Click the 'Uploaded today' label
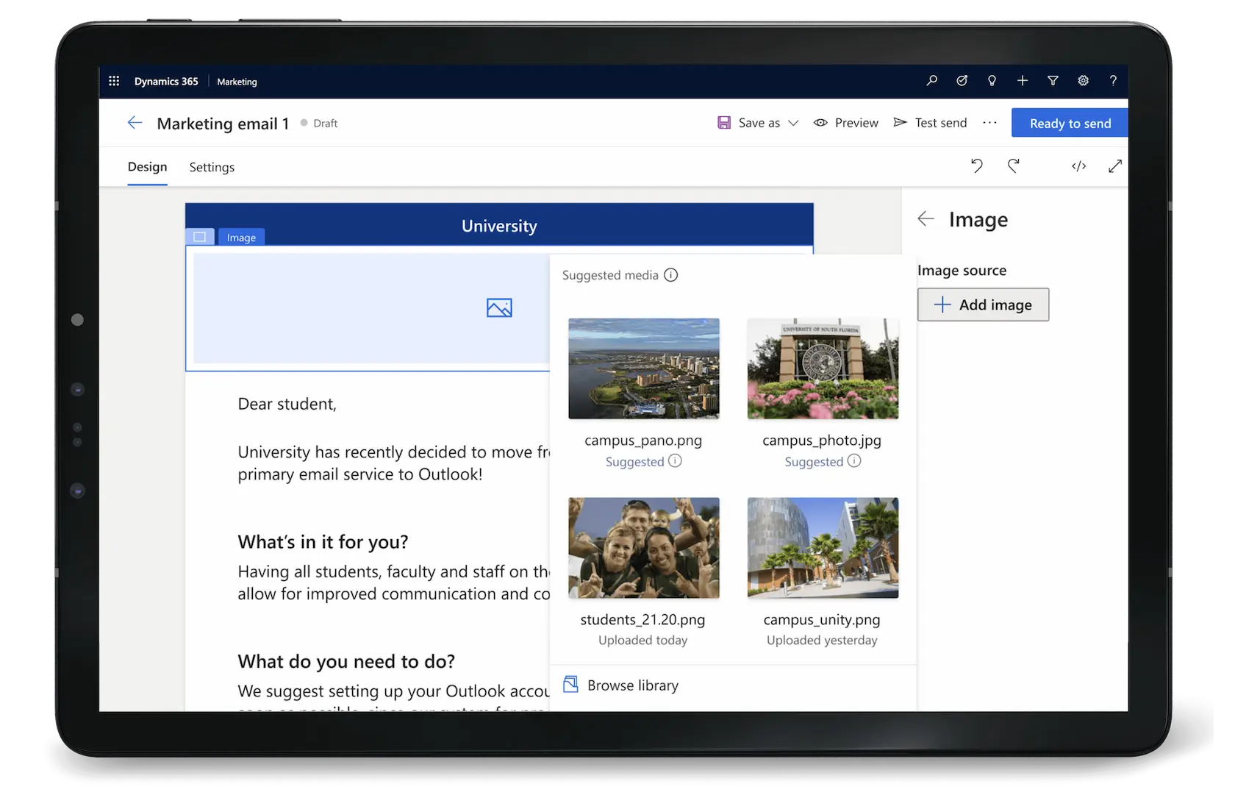The image size is (1235, 809). click(x=643, y=640)
